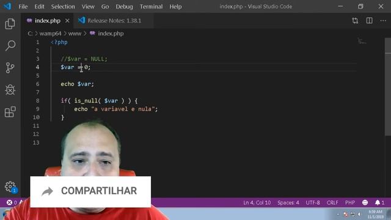Click Ln 4, Col 10 in the status bar

click(x=257, y=202)
